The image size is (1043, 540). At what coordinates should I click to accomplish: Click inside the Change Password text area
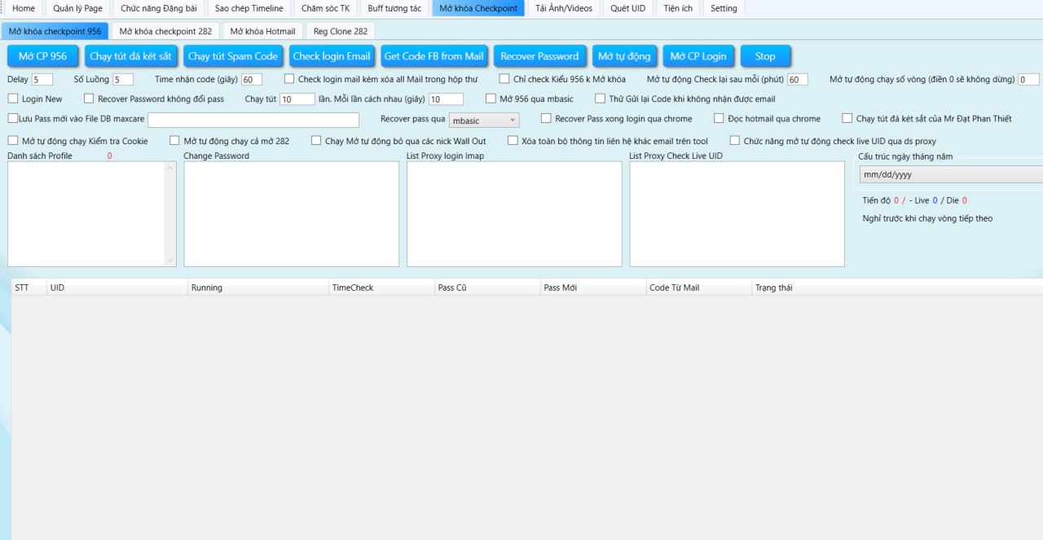tap(291, 213)
